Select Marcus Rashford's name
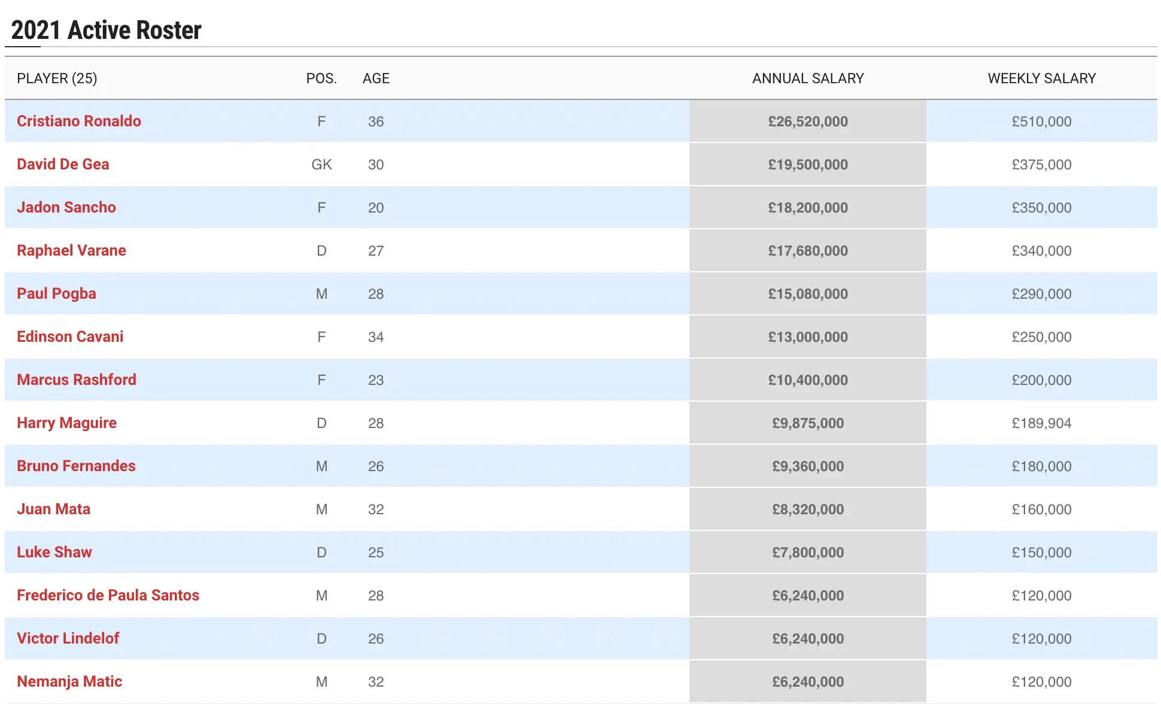 77,380
